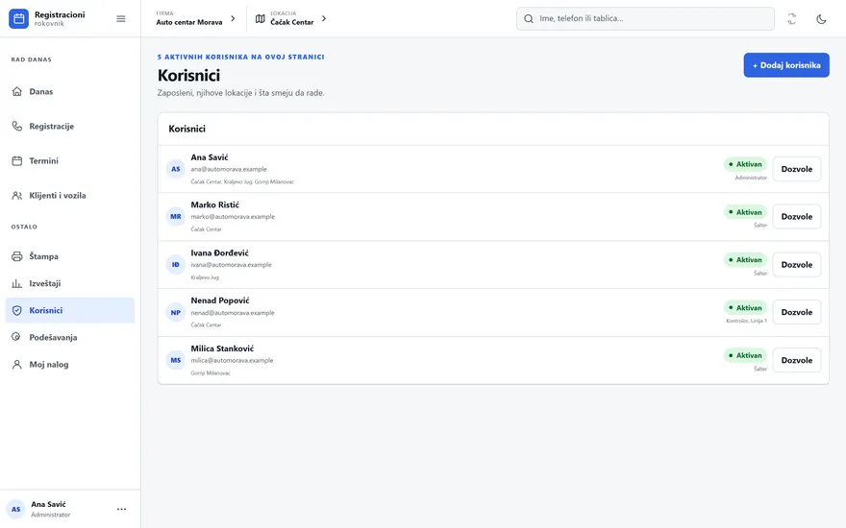Viewport: 846px width, 528px height.
Task: Click the Kontrolor, Linija 1 role text
Action: 746,321
